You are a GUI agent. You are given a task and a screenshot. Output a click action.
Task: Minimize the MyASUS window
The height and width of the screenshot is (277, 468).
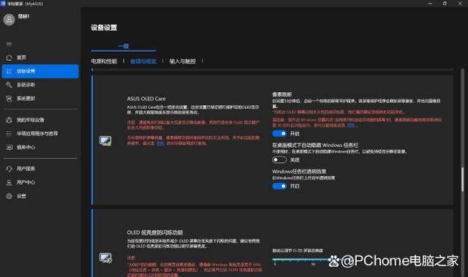pyautogui.click(x=430, y=3)
